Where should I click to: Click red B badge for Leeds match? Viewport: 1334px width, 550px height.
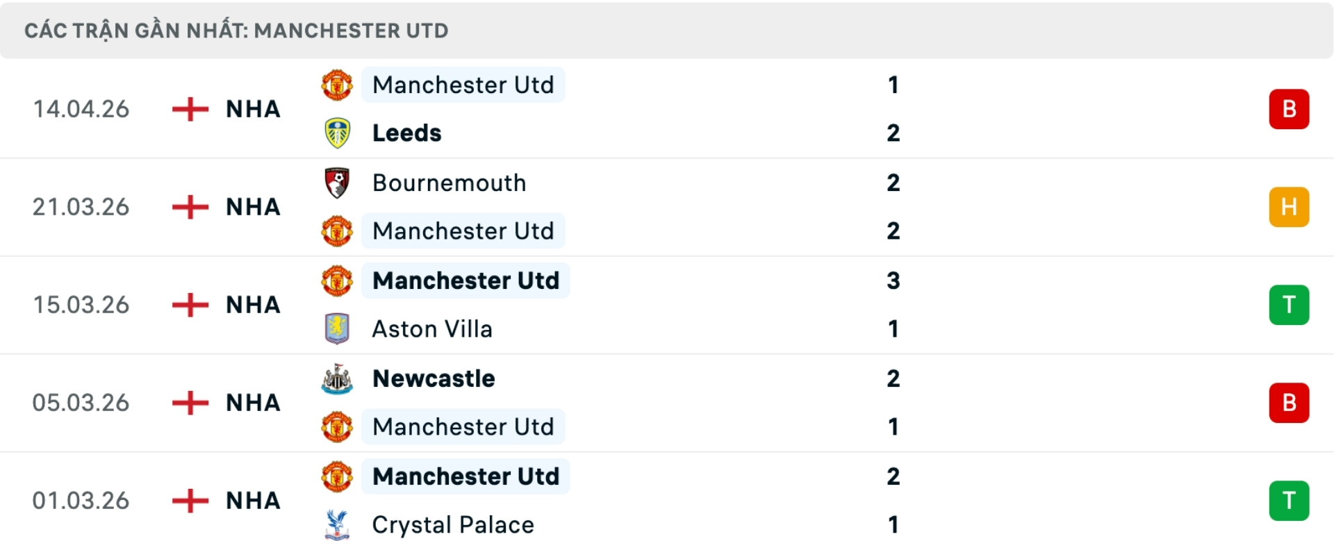point(1289,109)
